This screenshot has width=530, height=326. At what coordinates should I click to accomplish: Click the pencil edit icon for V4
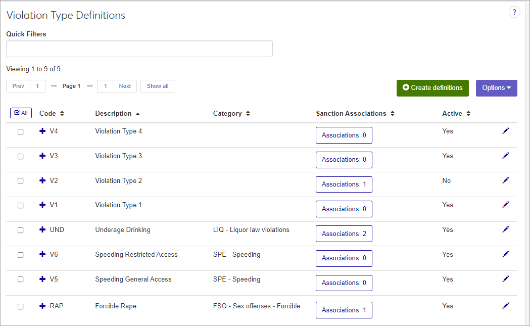[506, 131]
